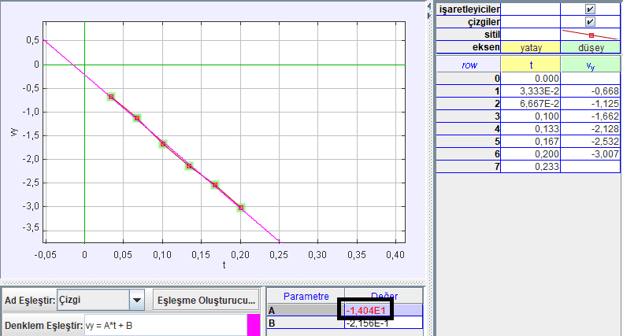
Task: Select cell vy value -0,668
Action: coord(591,91)
